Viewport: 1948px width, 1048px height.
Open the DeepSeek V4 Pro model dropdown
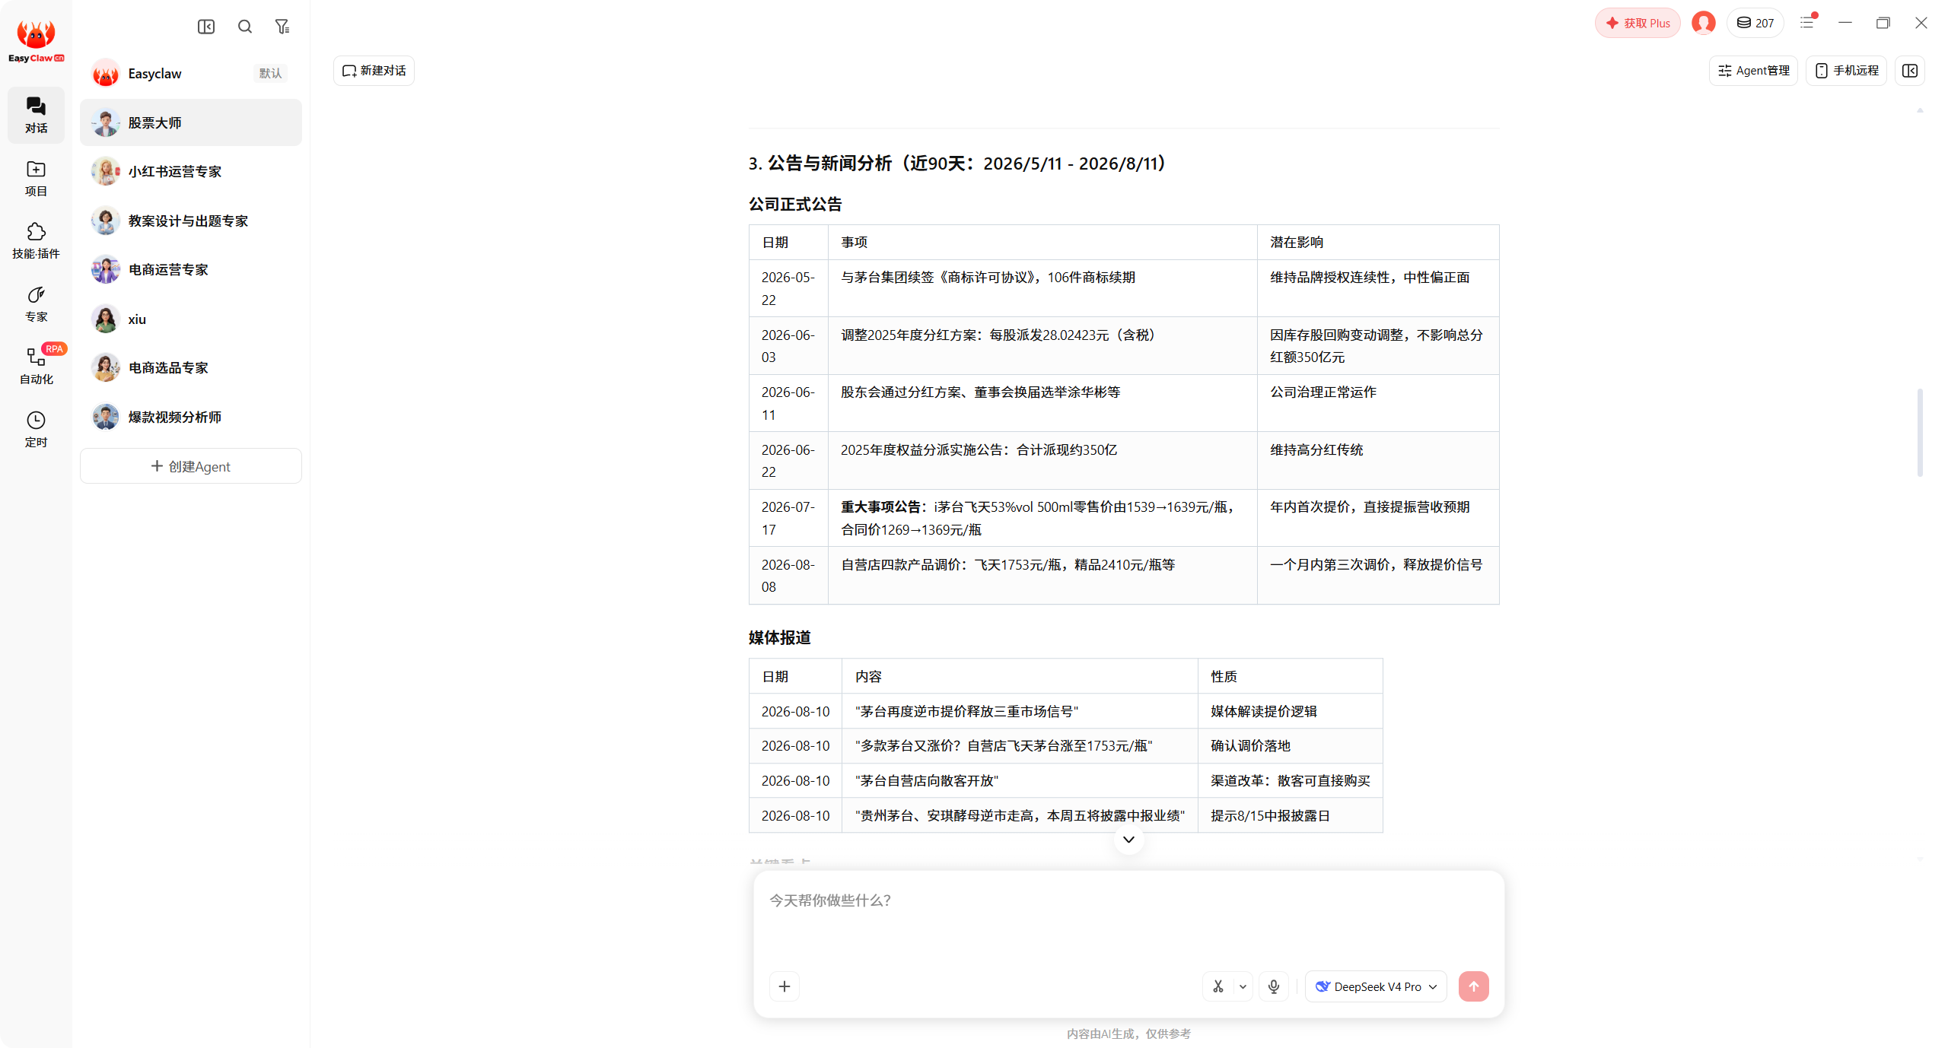(x=1376, y=986)
